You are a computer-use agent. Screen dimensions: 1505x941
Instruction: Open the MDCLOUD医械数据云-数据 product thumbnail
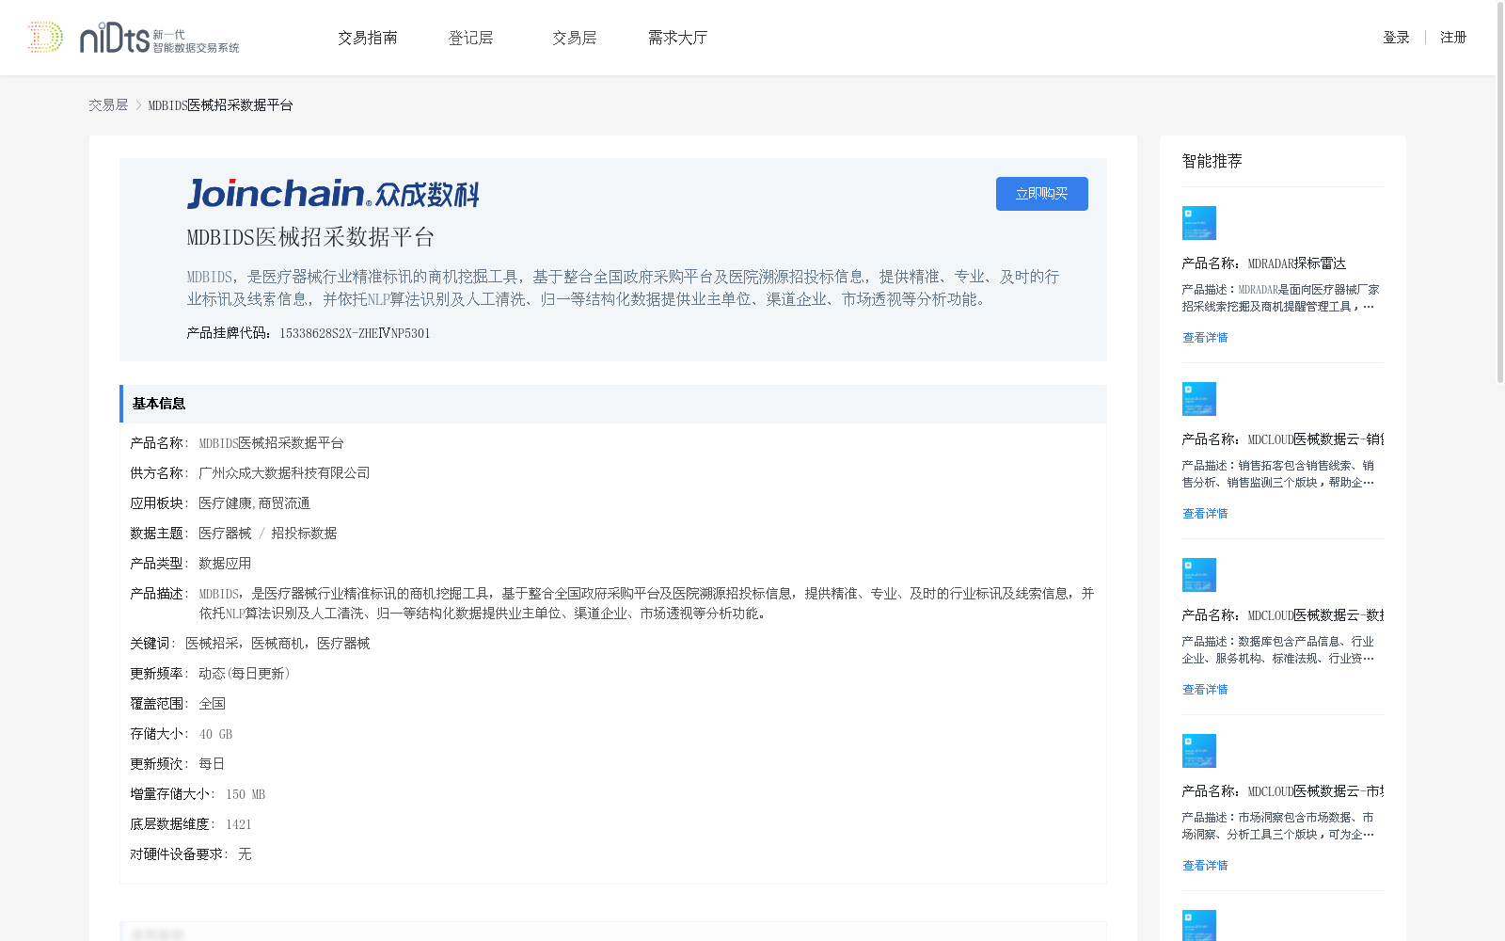1199,575
